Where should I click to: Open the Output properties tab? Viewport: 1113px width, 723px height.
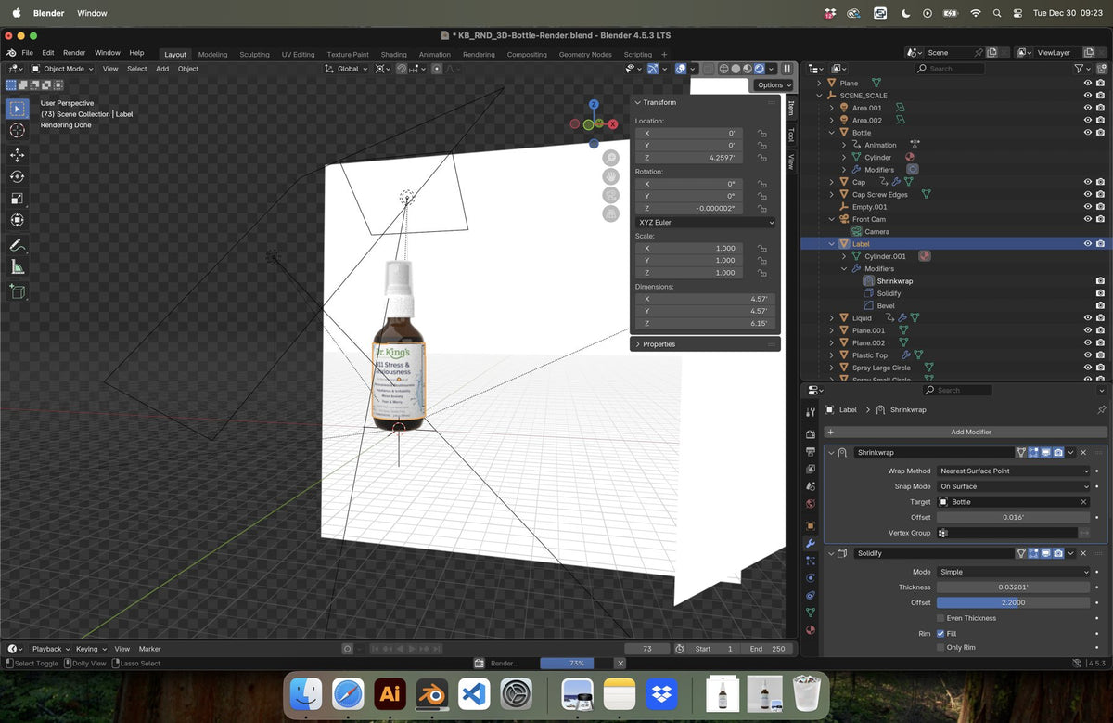coord(810,451)
